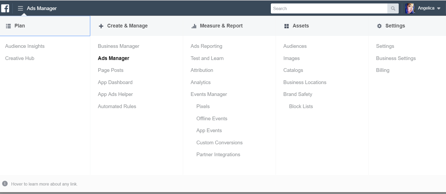This screenshot has height=194, width=446.
Task: Open Angelica's profile picture
Action: coord(410,8)
